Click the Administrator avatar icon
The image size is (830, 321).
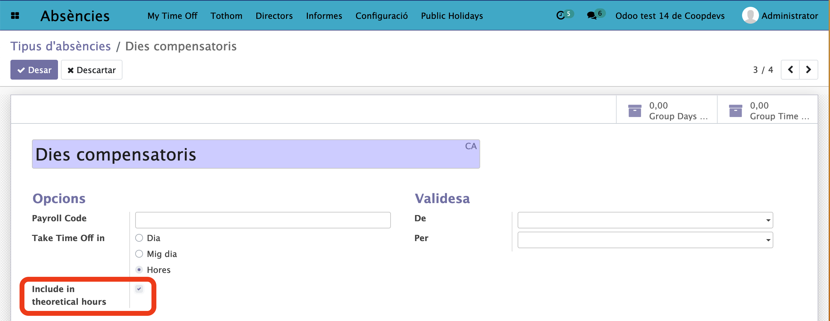[x=750, y=16]
